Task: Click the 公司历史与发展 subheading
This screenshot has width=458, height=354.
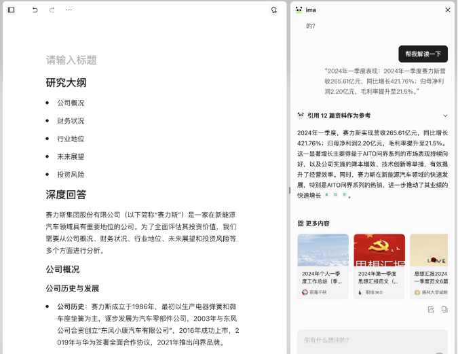Action: point(73,289)
